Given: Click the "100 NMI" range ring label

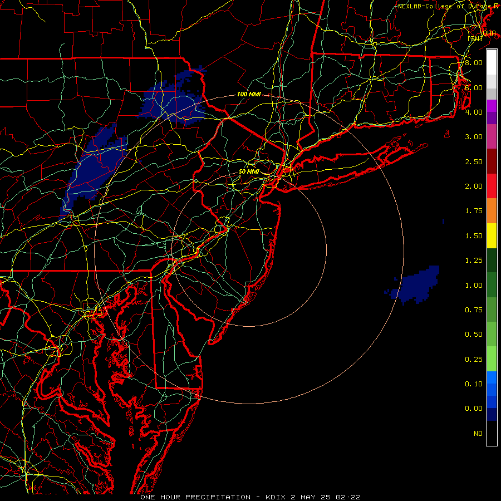Looking at the screenshot, I should tap(249, 94).
